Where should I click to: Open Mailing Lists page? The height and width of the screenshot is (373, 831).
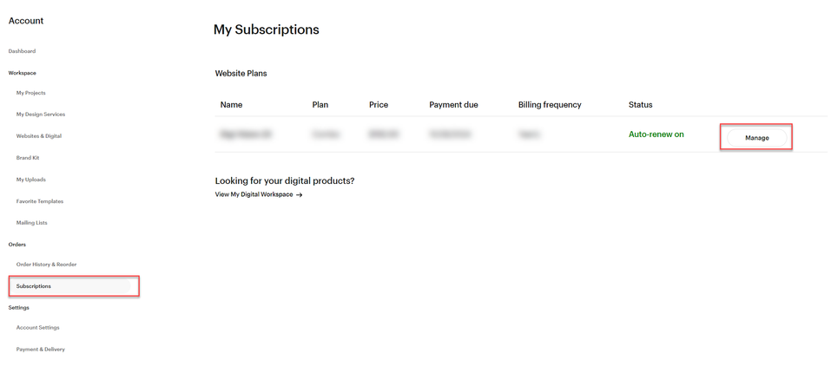tap(32, 223)
